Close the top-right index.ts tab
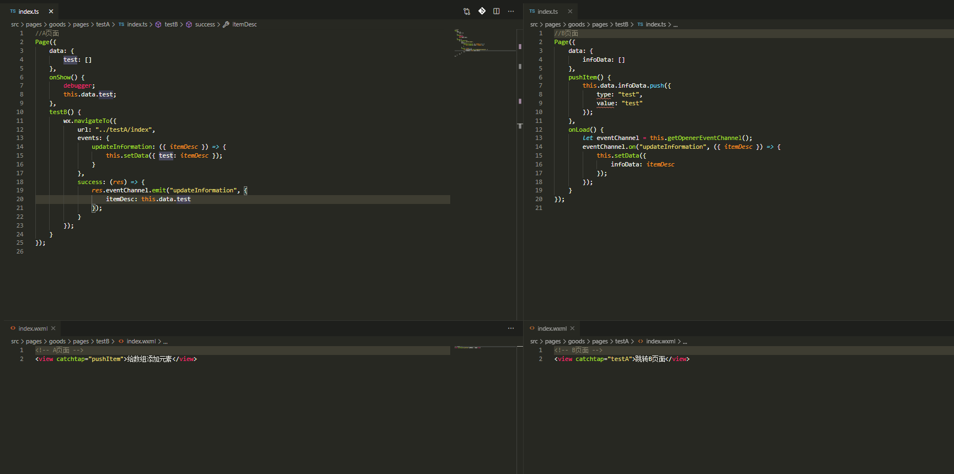The image size is (954, 474). pyautogui.click(x=570, y=11)
